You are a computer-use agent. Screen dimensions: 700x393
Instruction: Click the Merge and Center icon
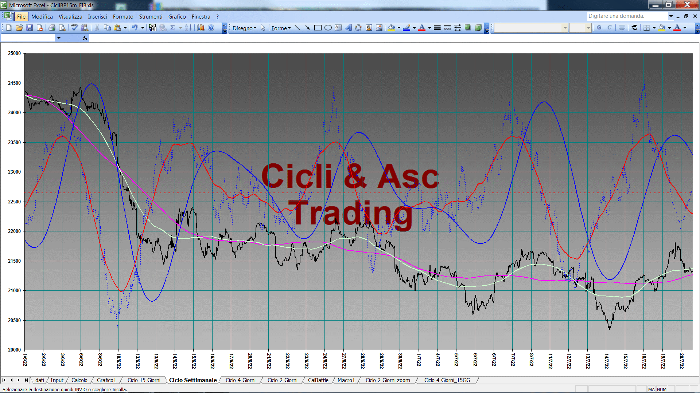click(x=622, y=28)
